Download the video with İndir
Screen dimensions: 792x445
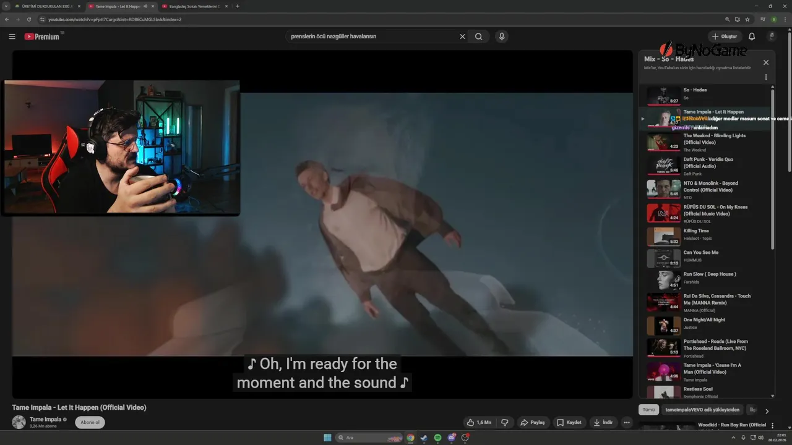click(x=603, y=422)
